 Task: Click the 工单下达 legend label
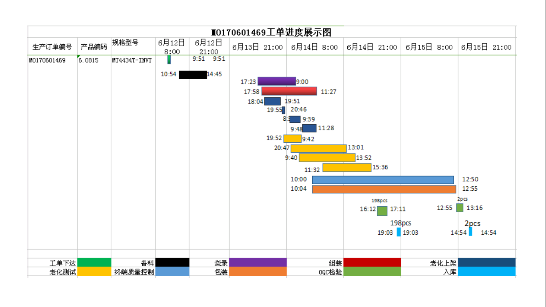[x=63, y=263]
